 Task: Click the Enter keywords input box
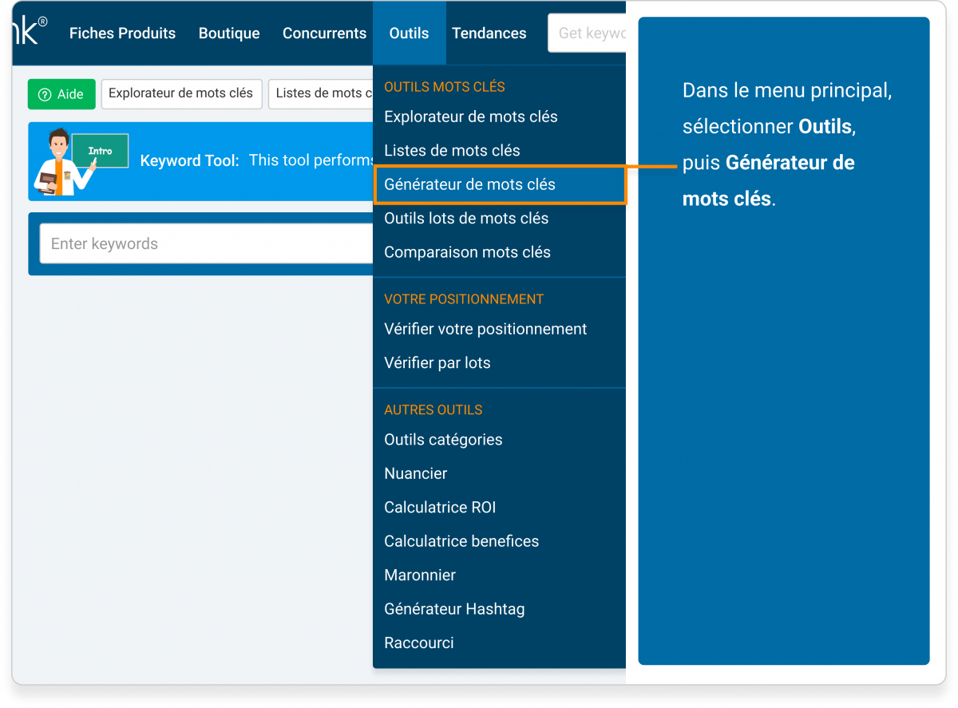[x=206, y=243]
